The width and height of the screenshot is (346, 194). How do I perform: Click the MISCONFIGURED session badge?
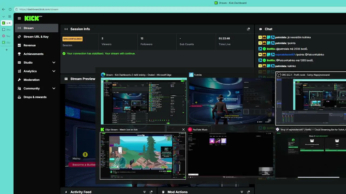[72, 39]
